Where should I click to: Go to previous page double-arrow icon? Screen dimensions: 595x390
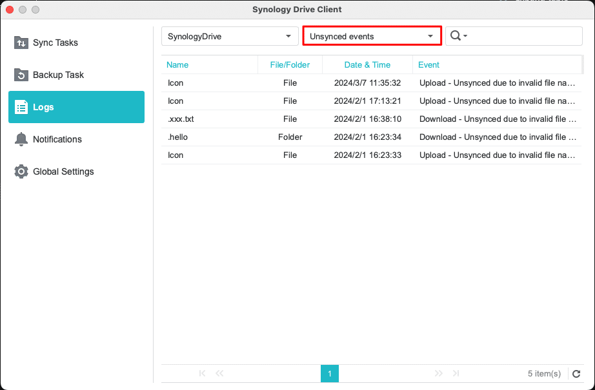pyautogui.click(x=219, y=373)
